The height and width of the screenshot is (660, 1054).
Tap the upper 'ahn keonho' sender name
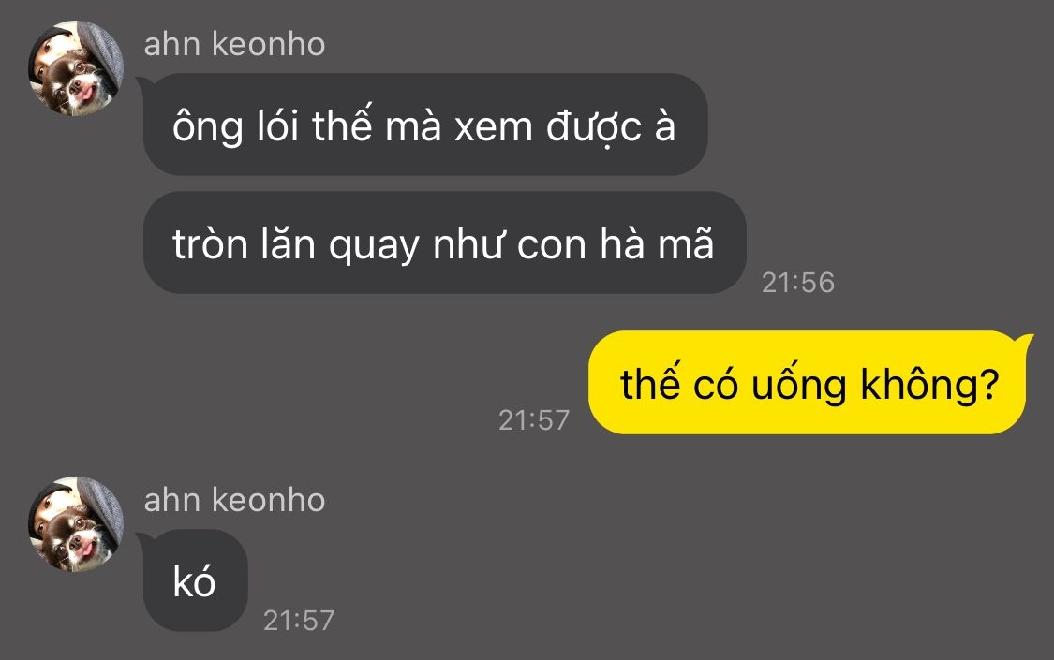click(x=234, y=44)
